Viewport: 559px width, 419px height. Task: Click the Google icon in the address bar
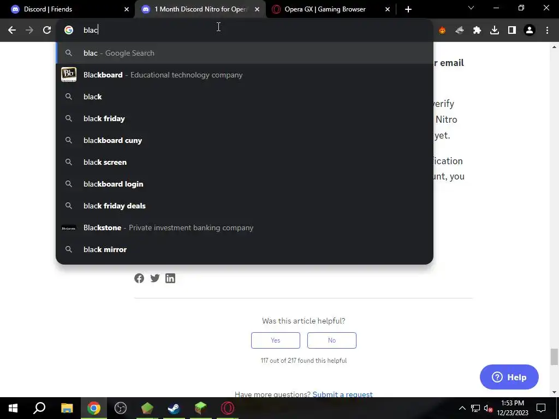pos(69,31)
